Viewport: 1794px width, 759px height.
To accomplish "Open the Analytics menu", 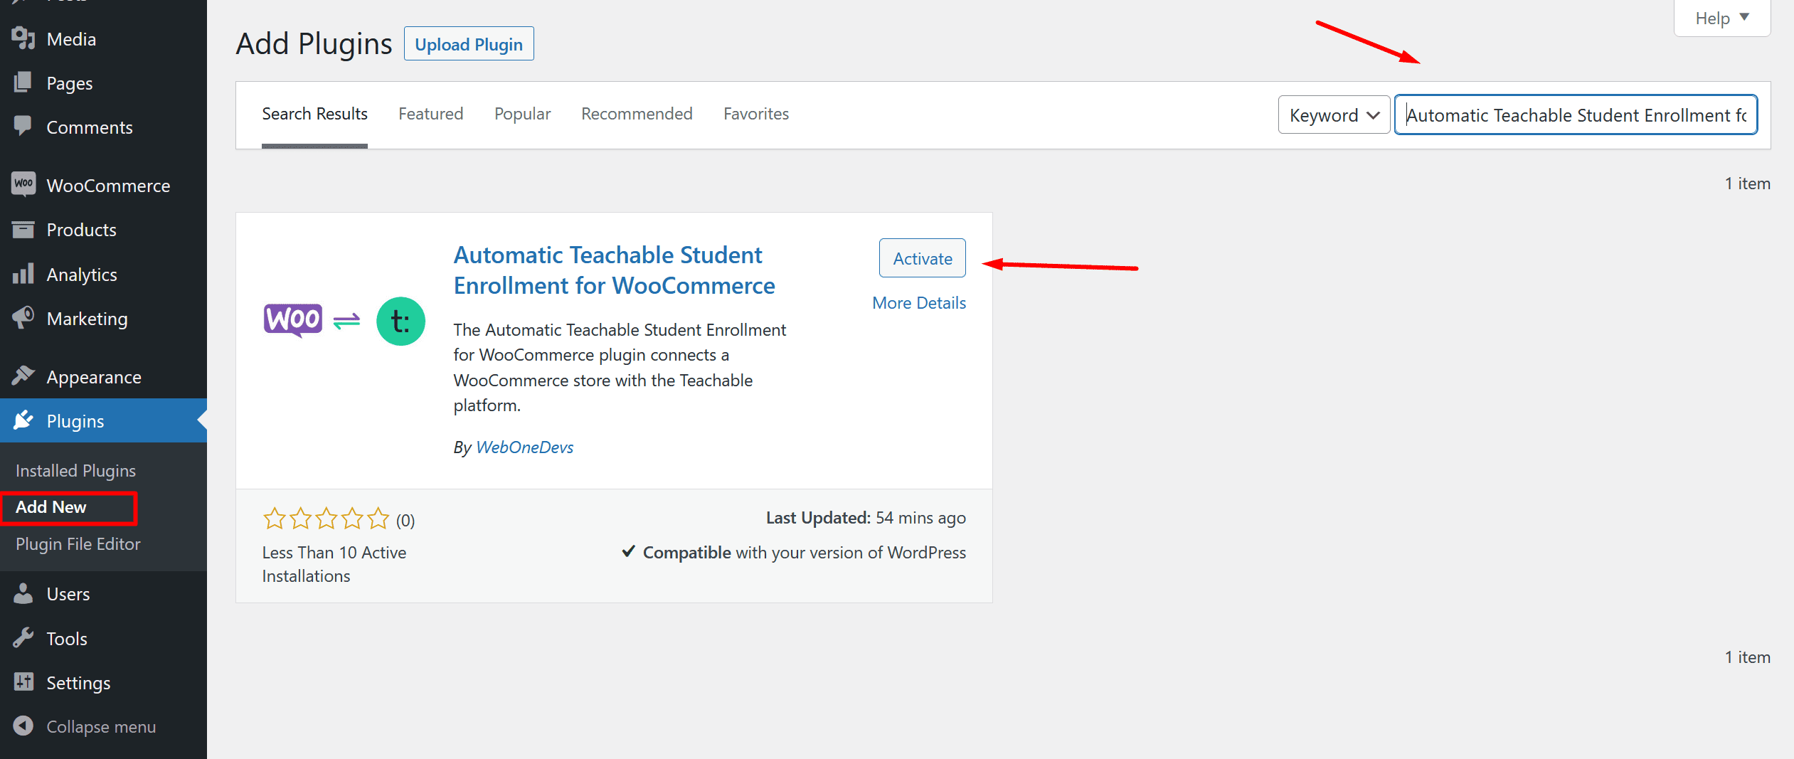I will tap(103, 275).
